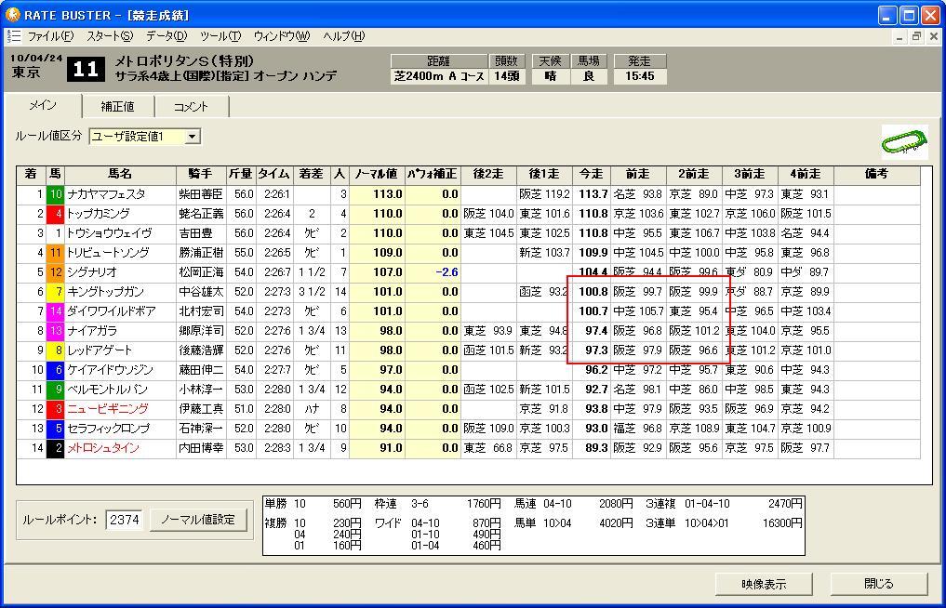
Task: Click jockey name 柴田善臣
Action: coord(201,194)
